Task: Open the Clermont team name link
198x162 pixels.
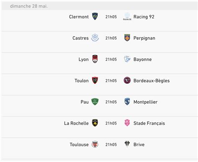Action: coord(79,17)
